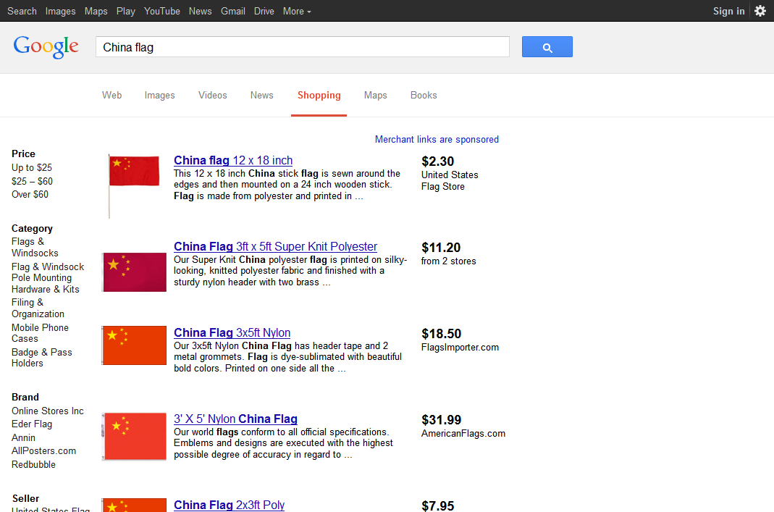The width and height of the screenshot is (774, 512).
Task: Click the Google logo
Action: [x=46, y=47]
